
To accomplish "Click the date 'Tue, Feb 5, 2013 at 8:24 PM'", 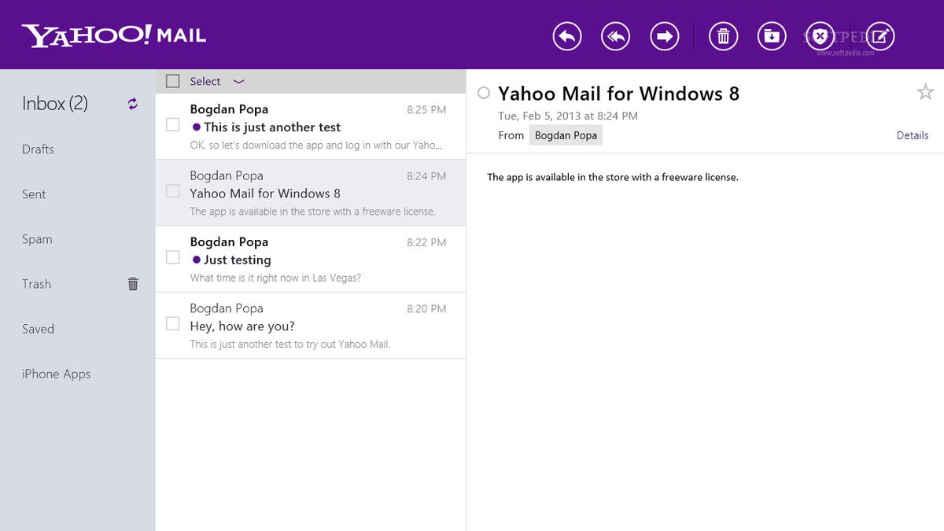I will [568, 116].
